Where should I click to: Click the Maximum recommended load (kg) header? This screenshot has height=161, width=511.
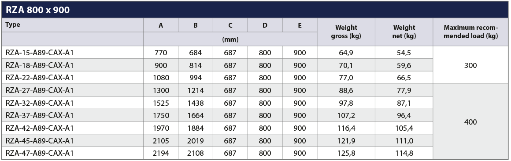tap(471, 32)
